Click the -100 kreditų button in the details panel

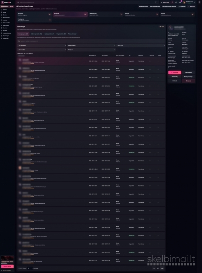(175, 77)
